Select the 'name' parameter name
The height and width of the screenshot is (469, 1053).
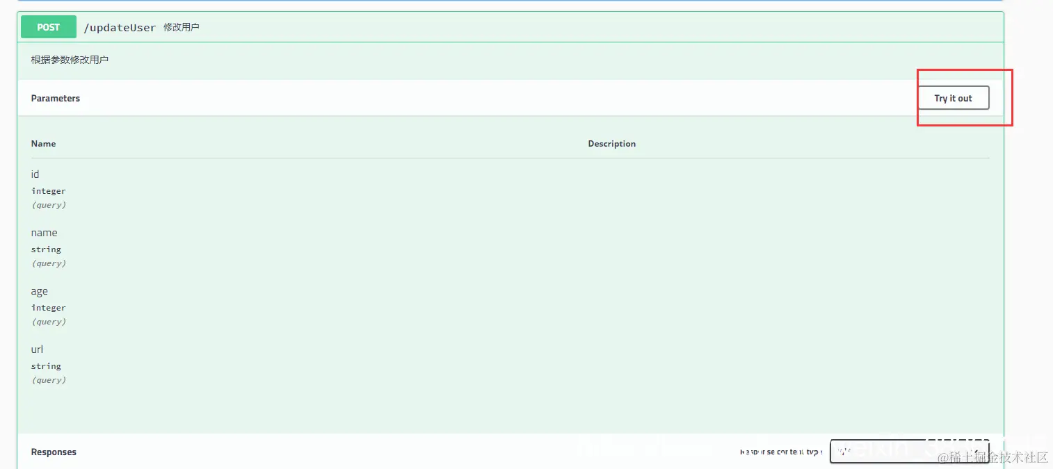[x=44, y=233]
